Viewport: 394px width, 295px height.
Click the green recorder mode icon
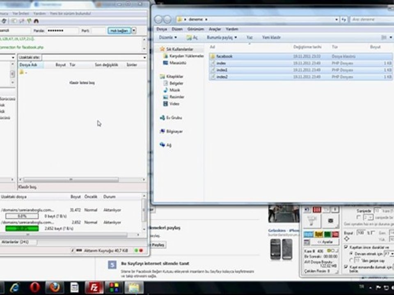328,234
